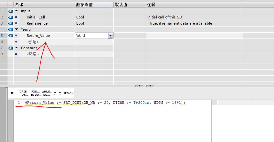Screen dimensions: 274x142
Task: Insert block comment (*...*) template
Action: click(58, 93)
